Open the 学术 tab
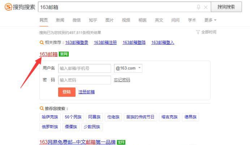Viewport: 250px width, 145px height. 192,20
